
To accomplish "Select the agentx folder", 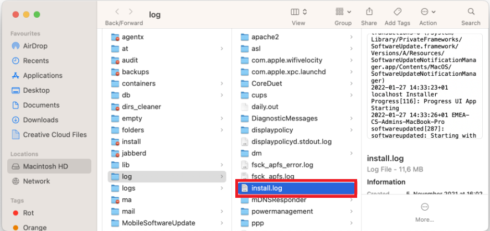I will tap(167, 37).
